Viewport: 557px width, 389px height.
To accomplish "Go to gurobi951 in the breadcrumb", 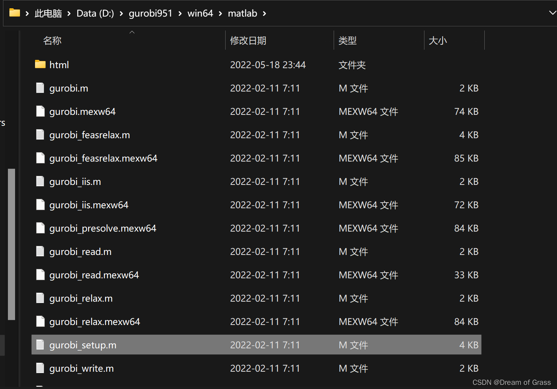I will tap(151, 14).
